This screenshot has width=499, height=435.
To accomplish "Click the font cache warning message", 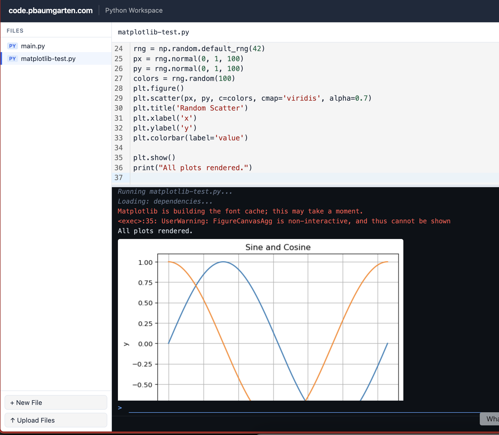I will point(240,211).
